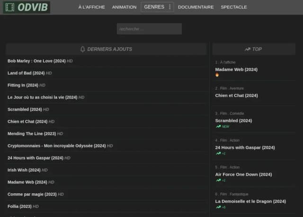Viewport: 303px width, 217px height.
Task: Expand the GENRES dropdown menu
Action: pos(157,7)
